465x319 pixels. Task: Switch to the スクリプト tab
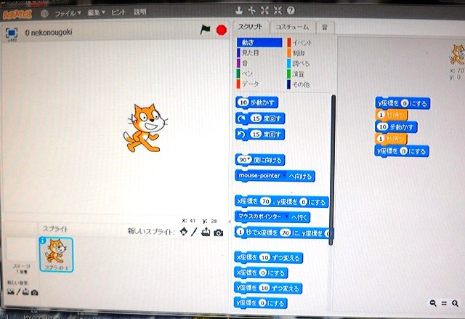[251, 27]
